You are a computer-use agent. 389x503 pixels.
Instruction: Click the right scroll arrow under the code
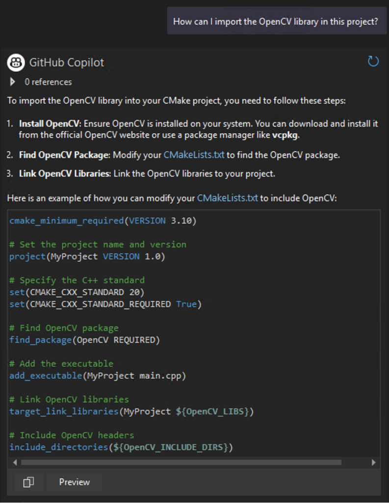pos(374,462)
